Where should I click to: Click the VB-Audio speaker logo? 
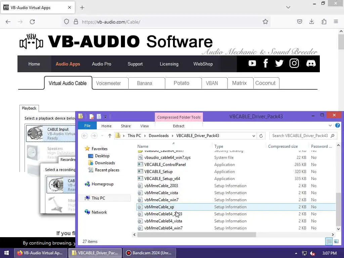click(x=31, y=41)
